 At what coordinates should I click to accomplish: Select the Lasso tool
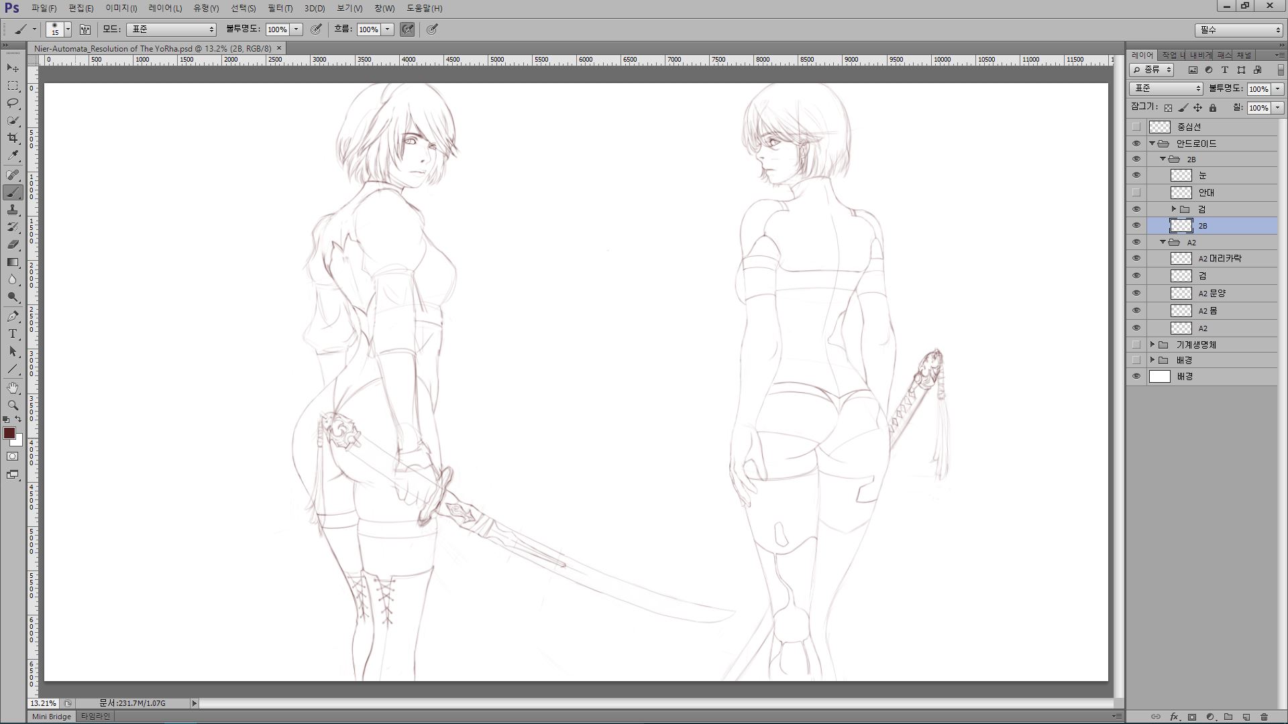click(13, 103)
